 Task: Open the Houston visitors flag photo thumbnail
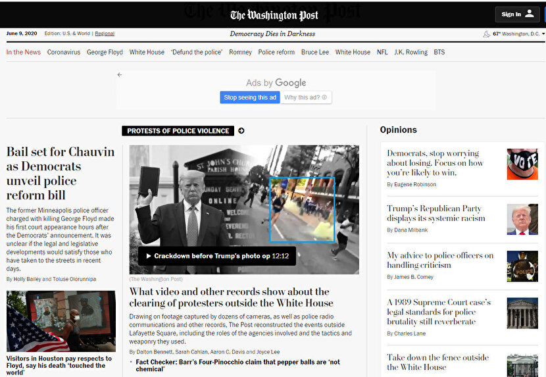coord(61,321)
